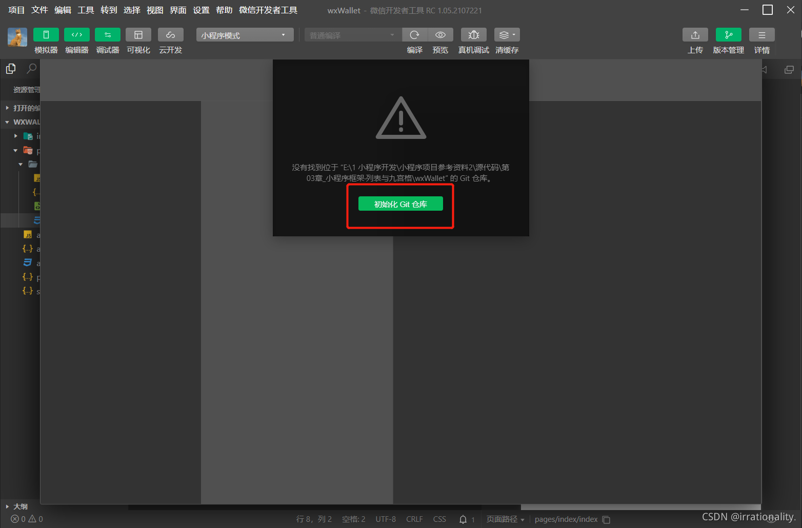Viewport: 802px width, 528px height.
Task: Open the 选择 menu
Action: [132, 10]
